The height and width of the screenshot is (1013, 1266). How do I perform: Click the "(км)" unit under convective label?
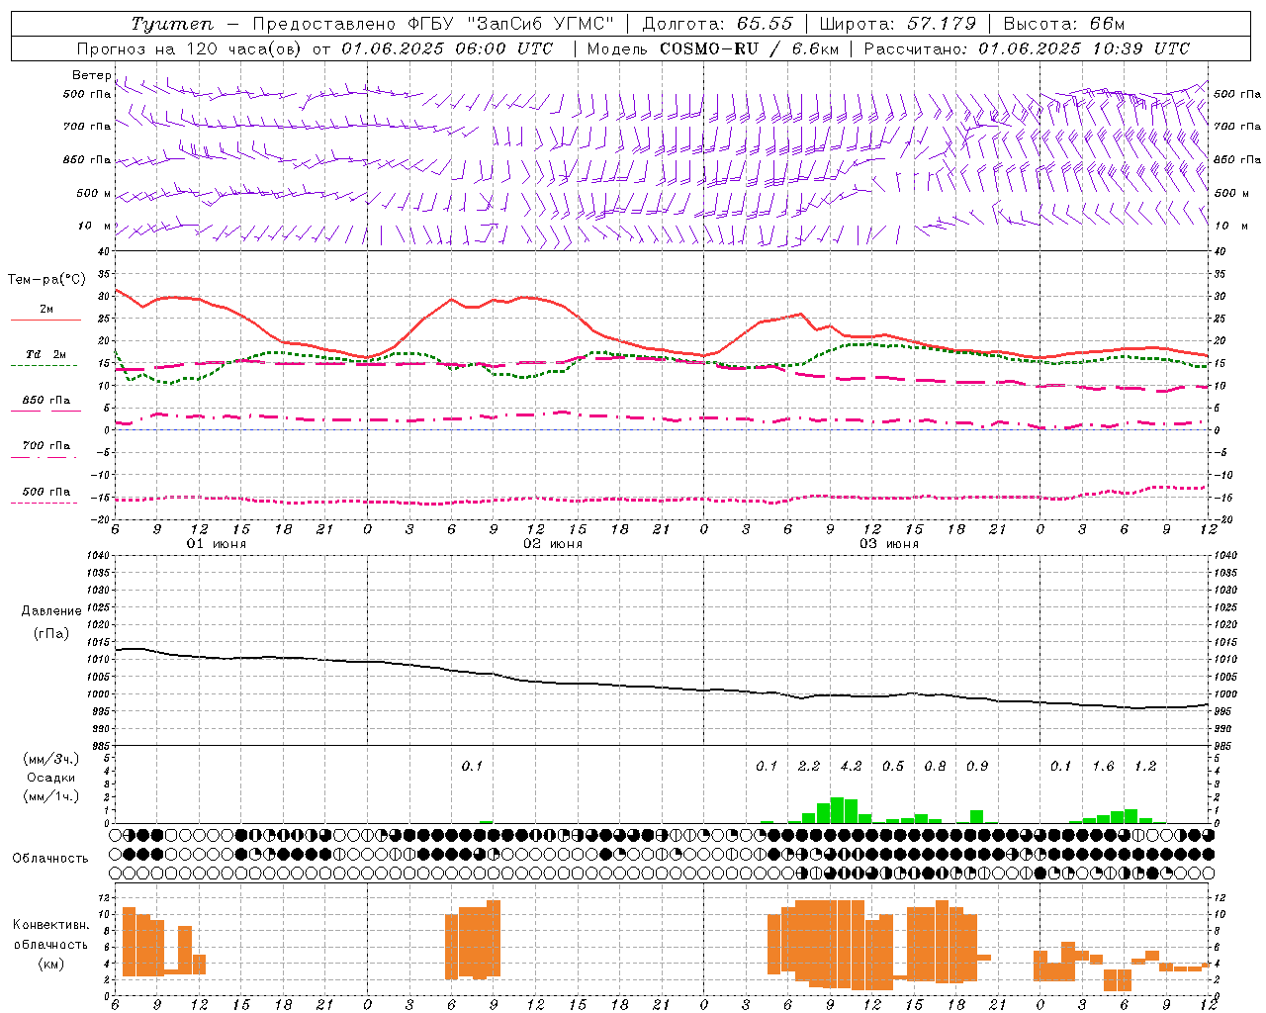point(50,963)
